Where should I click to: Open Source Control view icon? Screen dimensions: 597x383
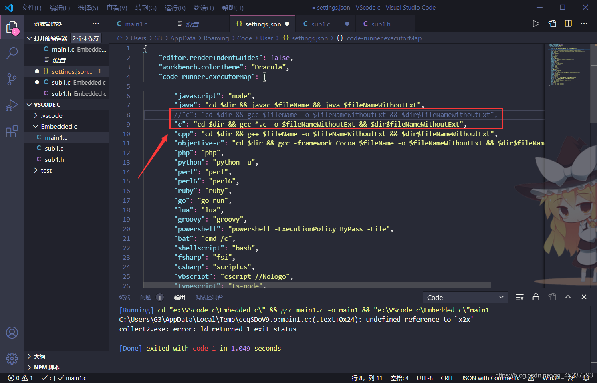point(12,79)
